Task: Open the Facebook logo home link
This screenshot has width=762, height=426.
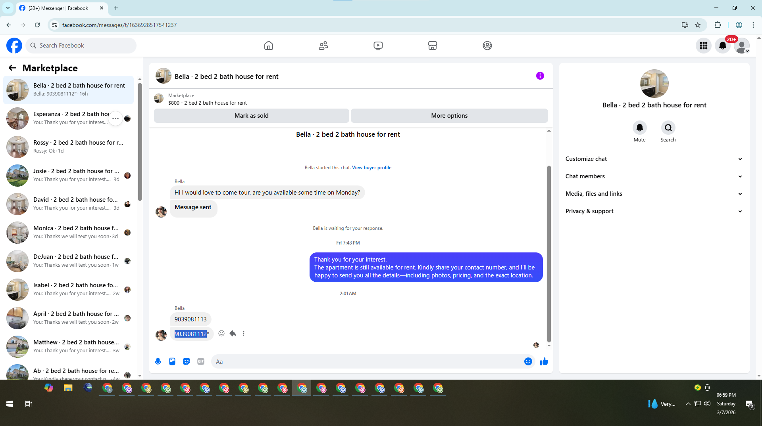Action: 14,46
